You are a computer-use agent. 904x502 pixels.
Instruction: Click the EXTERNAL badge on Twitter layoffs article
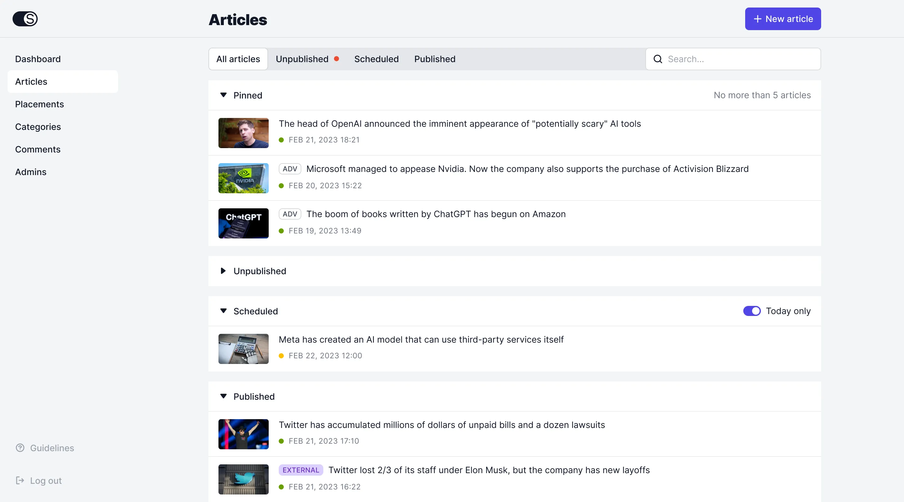pos(300,470)
